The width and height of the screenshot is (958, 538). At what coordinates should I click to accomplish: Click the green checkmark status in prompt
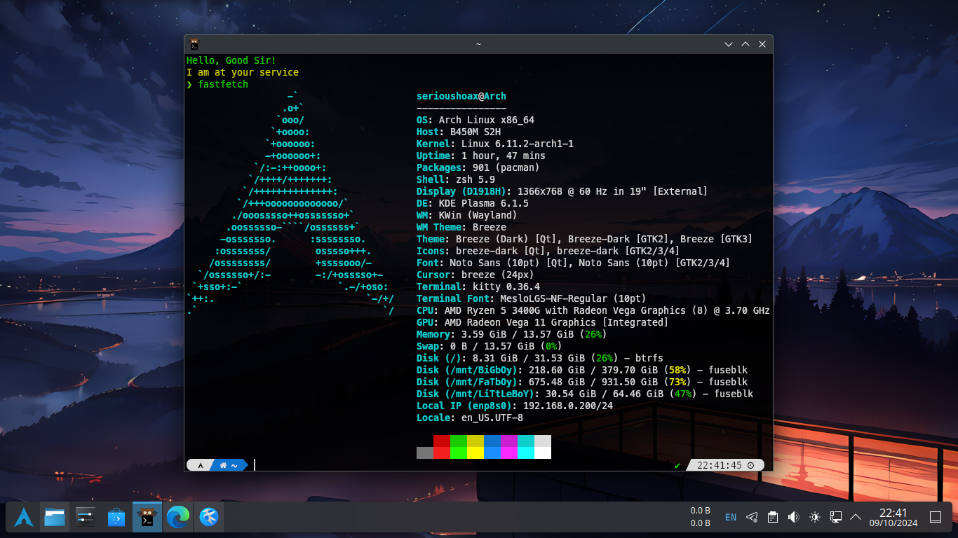tap(677, 465)
